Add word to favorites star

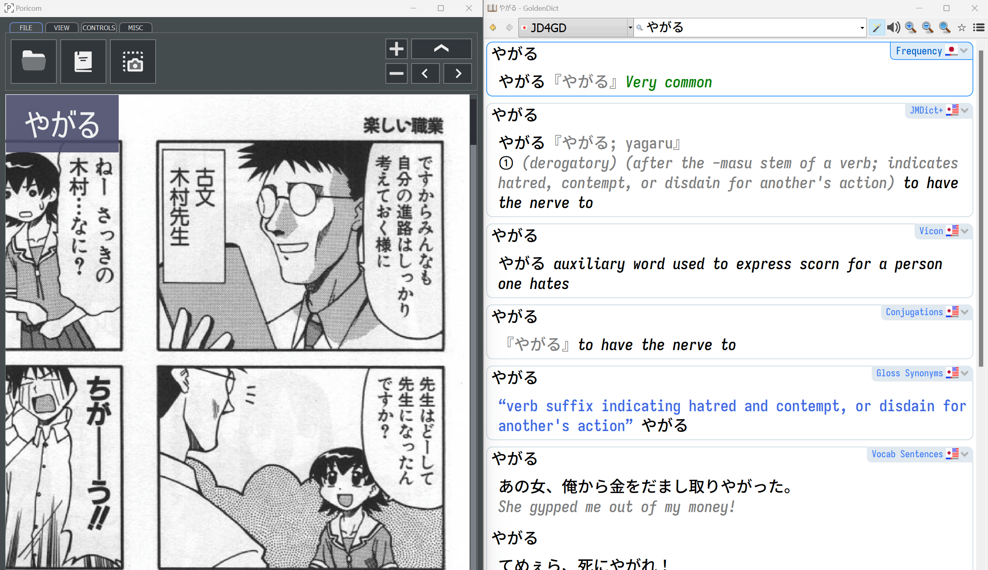coord(961,27)
